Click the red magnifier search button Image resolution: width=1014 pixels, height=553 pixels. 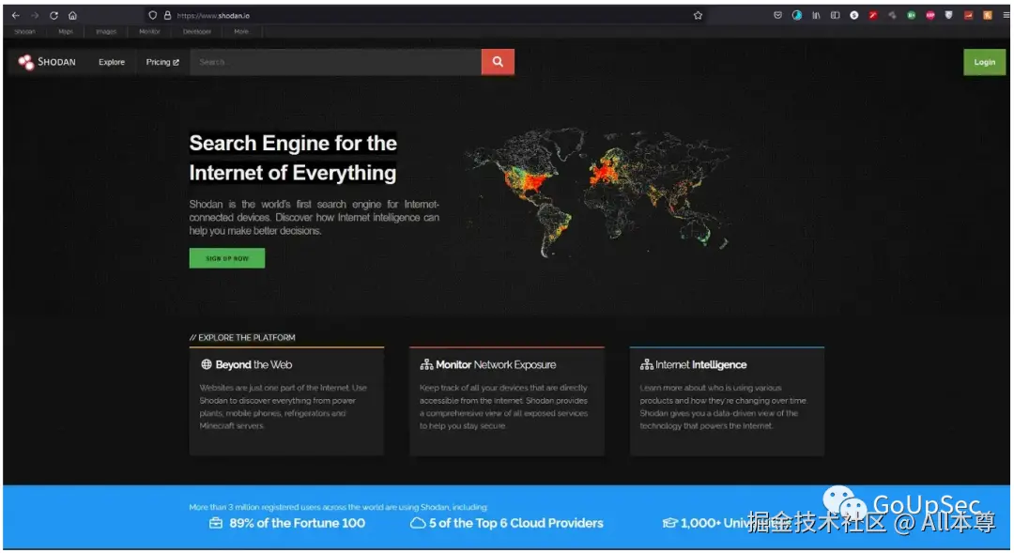[498, 62]
